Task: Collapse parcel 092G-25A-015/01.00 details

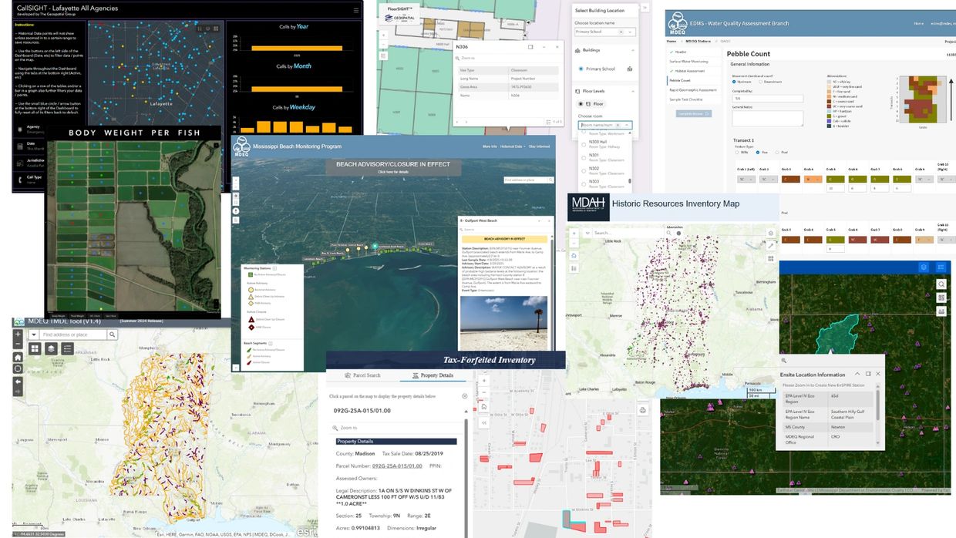Action: 466,411
